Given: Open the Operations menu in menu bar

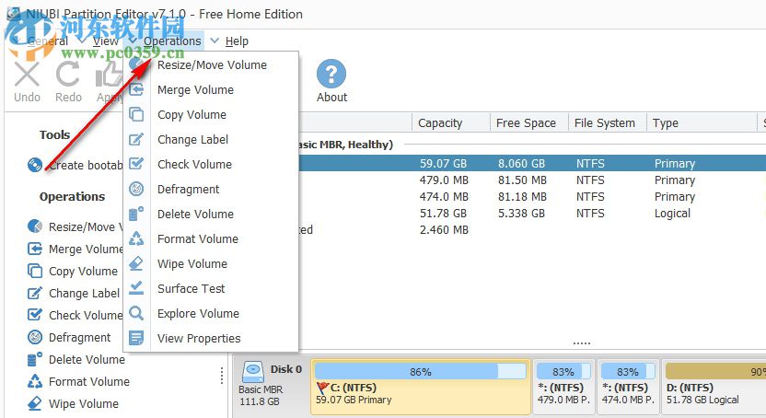Looking at the screenshot, I should (172, 41).
